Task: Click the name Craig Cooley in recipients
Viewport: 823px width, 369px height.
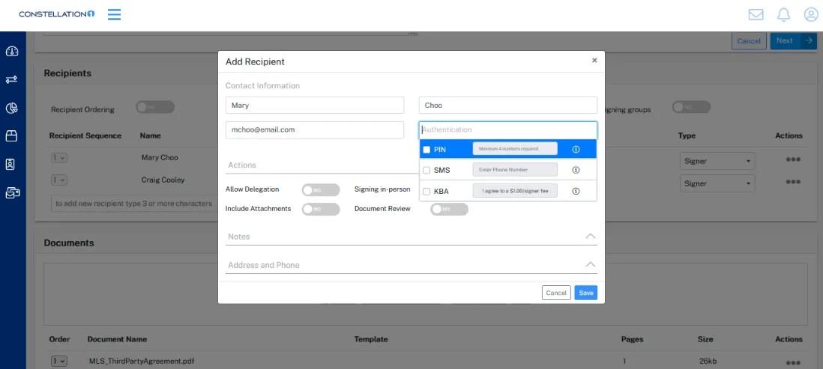Action: point(163,180)
